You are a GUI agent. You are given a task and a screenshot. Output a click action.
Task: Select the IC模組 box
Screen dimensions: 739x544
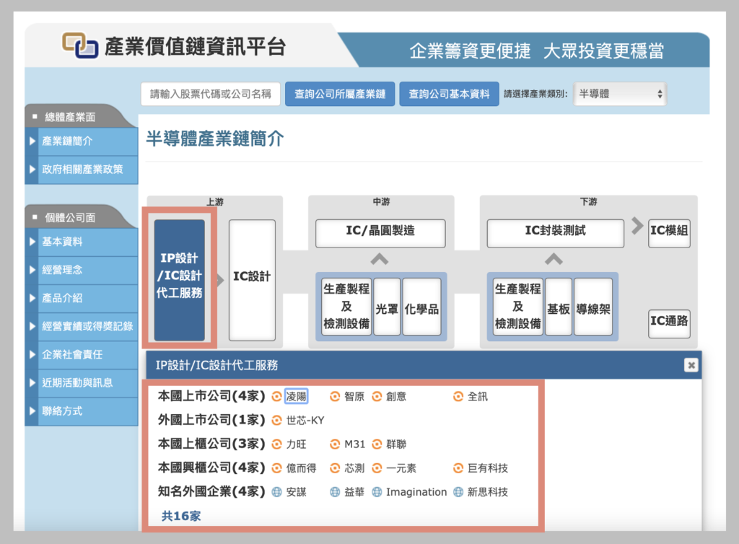[669, 233]
